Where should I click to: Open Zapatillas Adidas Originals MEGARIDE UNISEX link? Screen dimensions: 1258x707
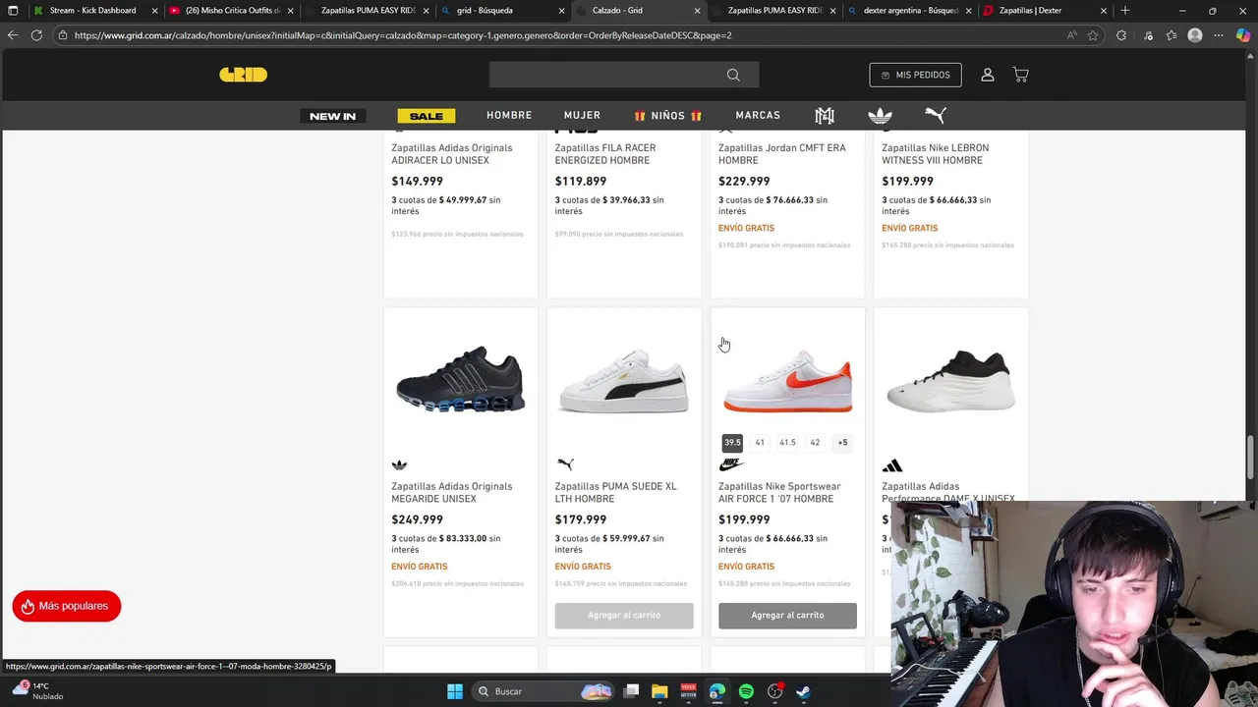click(452, 492)
